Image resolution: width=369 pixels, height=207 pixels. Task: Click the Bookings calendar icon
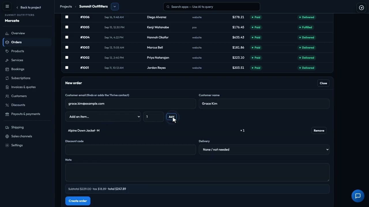(x=7, y=69)
